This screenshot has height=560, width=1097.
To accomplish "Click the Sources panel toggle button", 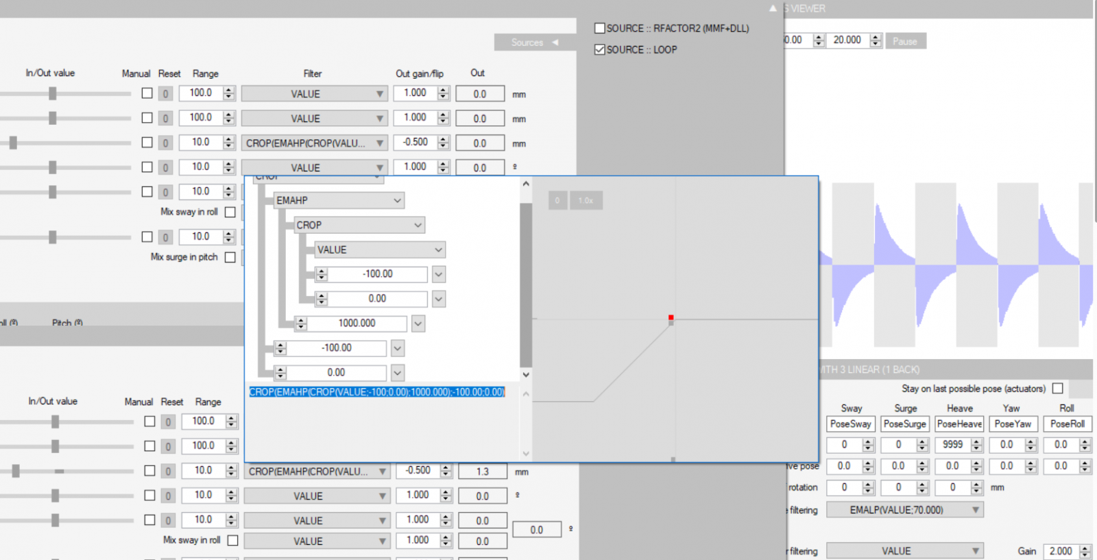I will click(534, 42).
